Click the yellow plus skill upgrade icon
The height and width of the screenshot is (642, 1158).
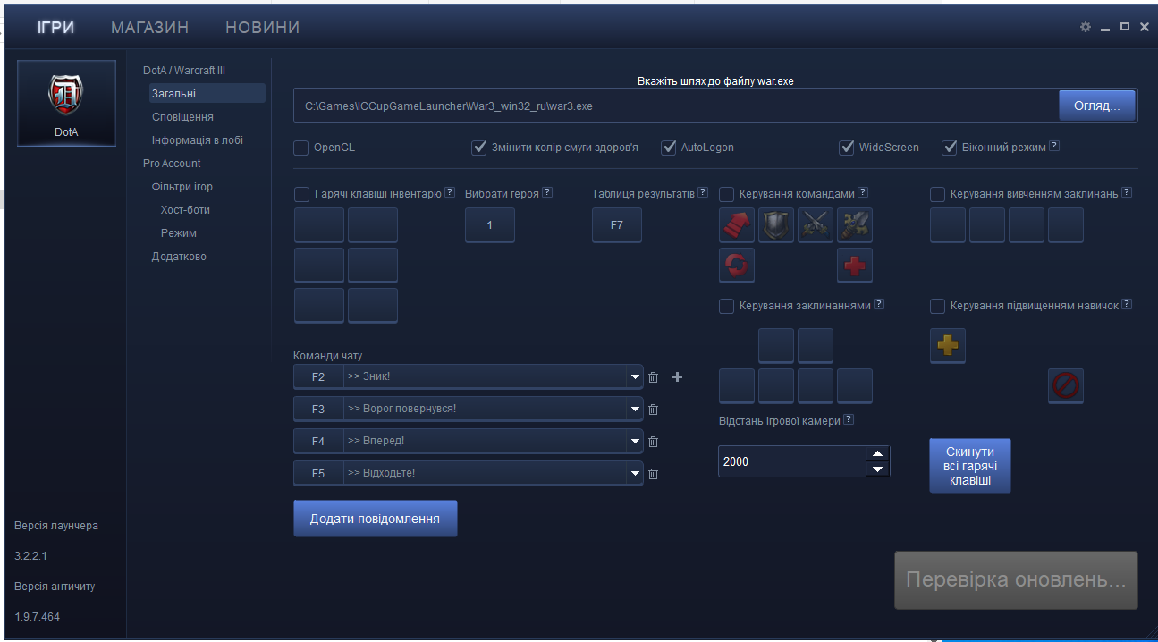948,345
